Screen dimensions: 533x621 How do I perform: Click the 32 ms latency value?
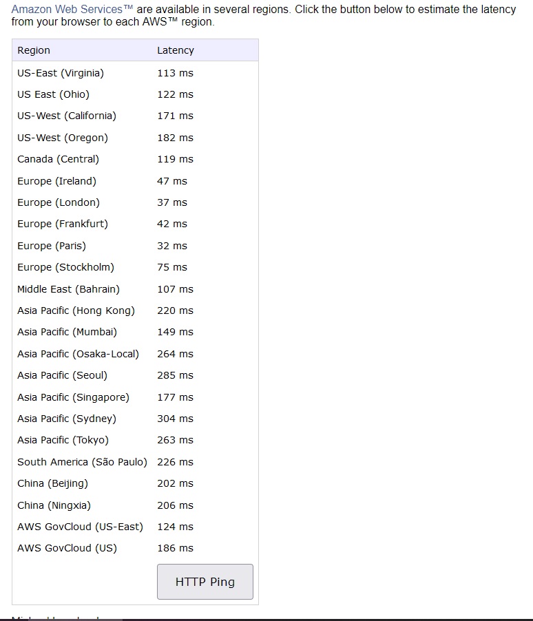172,246
